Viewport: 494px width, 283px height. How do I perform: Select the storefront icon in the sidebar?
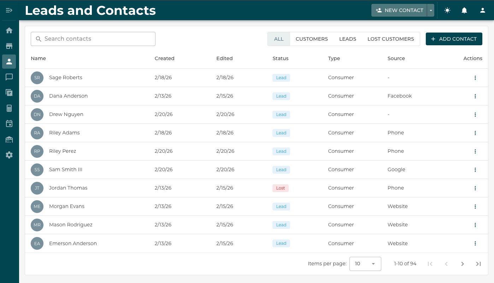pos(9,46)
